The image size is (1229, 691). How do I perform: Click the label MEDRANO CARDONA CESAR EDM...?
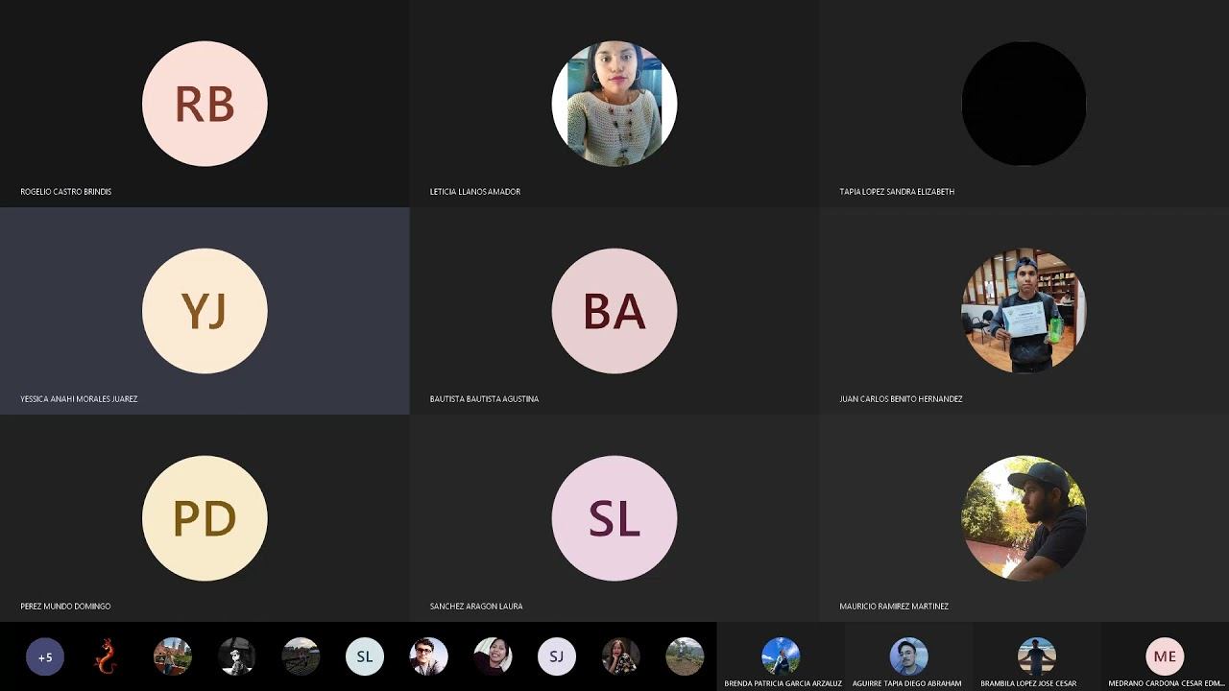pos(1167,683)
